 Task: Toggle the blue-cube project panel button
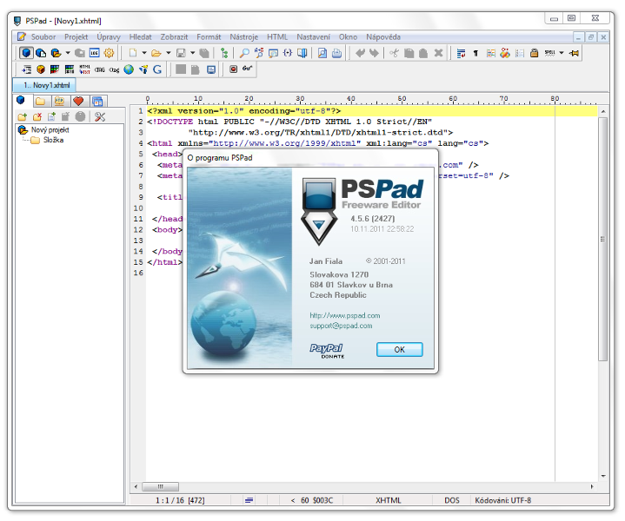26,53
